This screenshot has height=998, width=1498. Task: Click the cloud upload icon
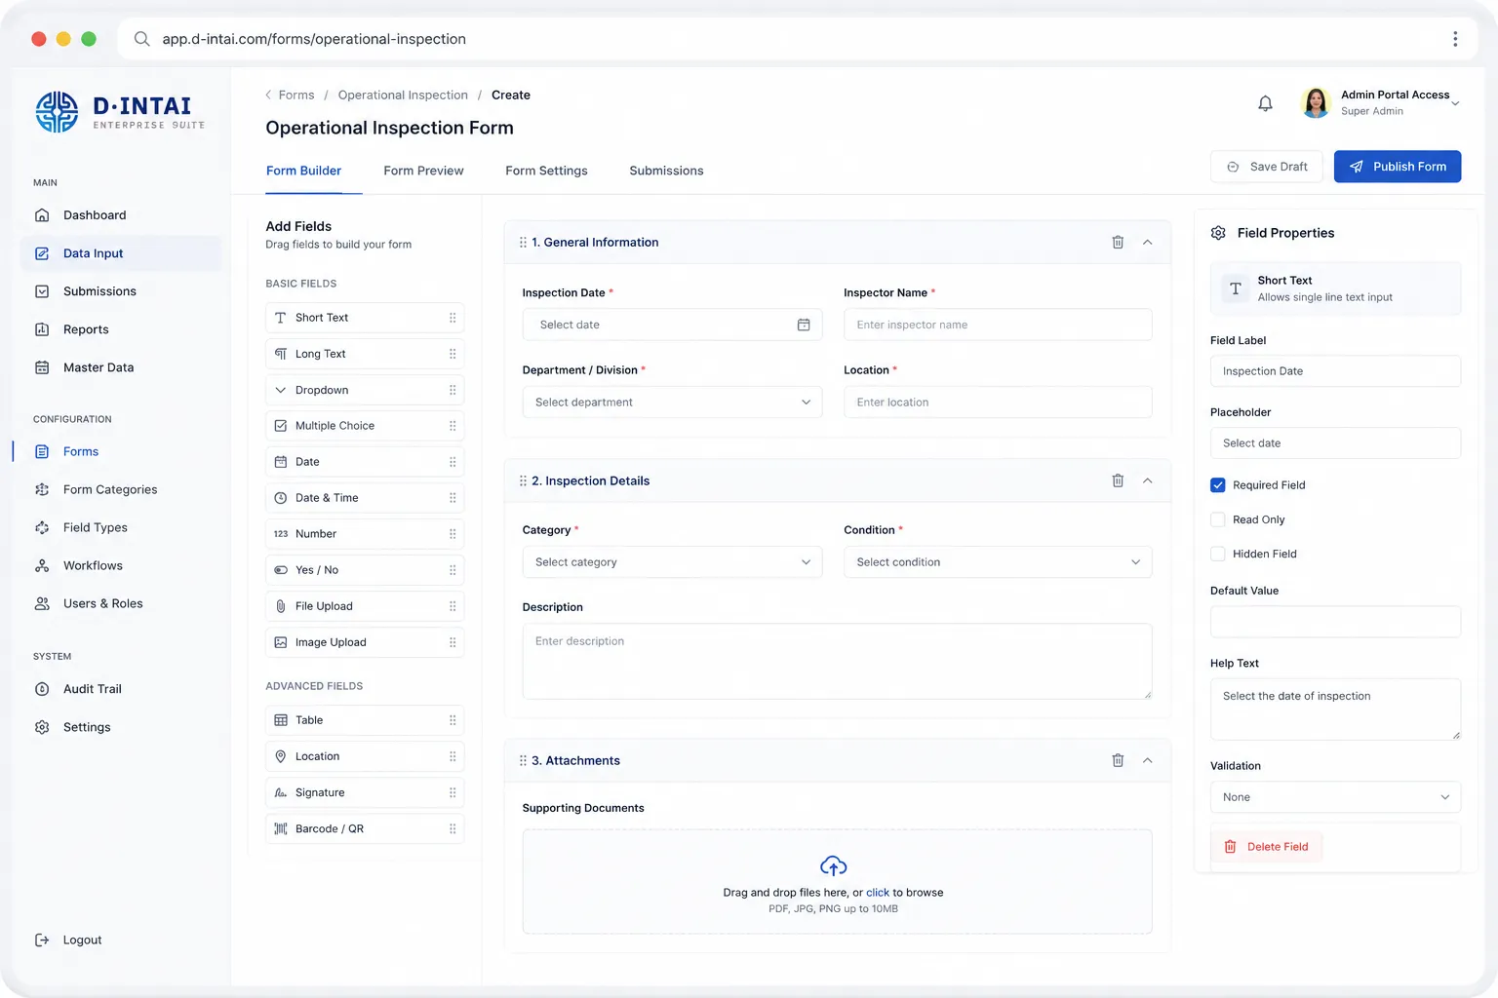coord(833,865)
